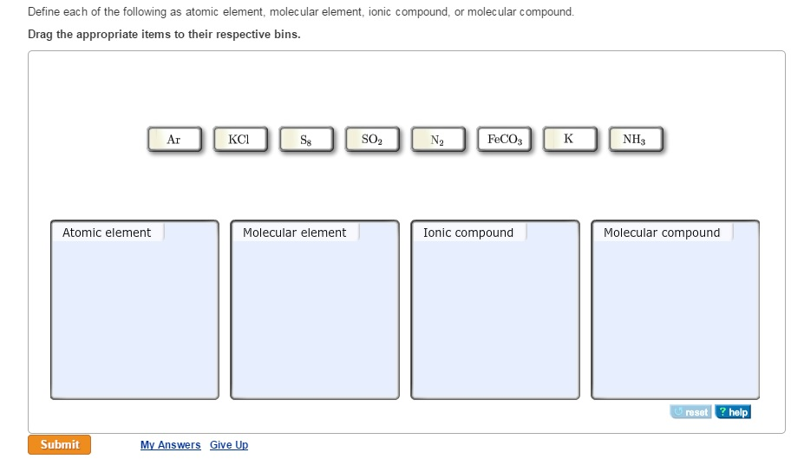Click inside the Molecular element bin
This screenshot has height=459, width=791.
pyautogui.click(x=315, y=321)
